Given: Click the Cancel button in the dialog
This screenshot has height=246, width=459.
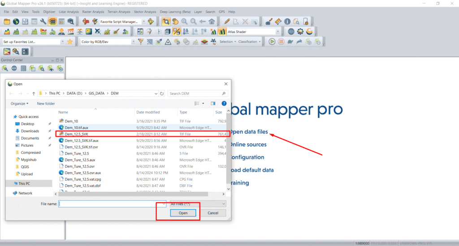Looking at the screenshot, I should 213,213.
